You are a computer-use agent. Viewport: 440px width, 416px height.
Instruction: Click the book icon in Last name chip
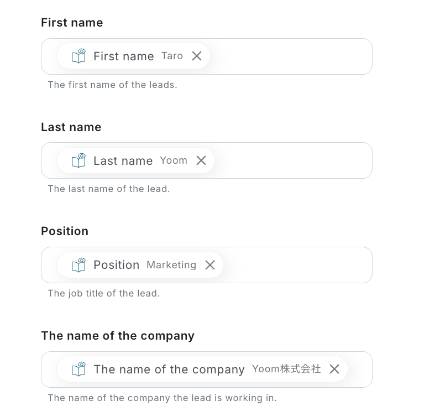tap(79, 160)
